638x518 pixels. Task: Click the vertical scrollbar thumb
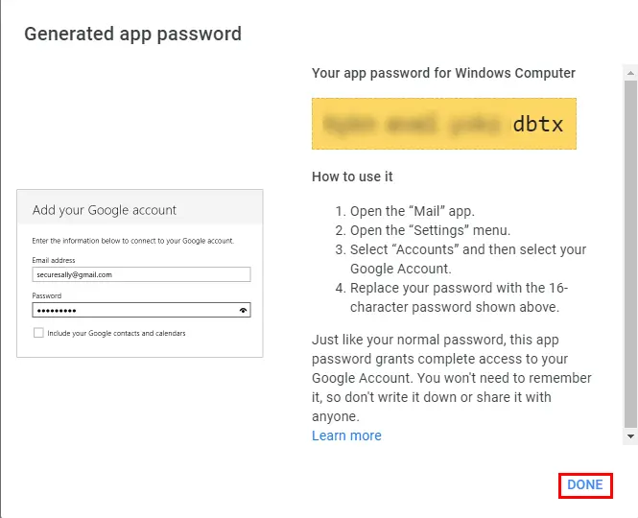coord(630,249)
